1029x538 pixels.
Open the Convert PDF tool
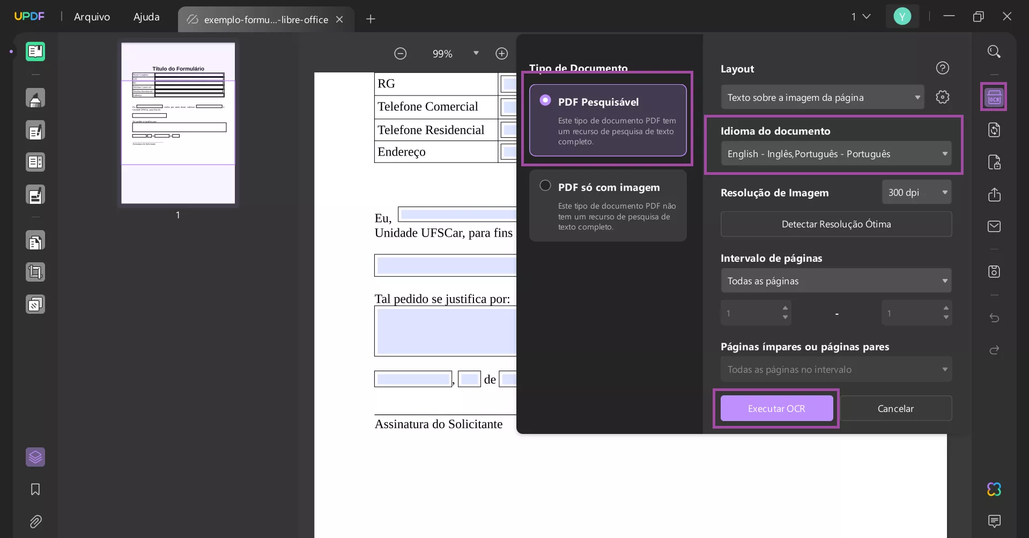pyautogui.click(x=994, y=130)
